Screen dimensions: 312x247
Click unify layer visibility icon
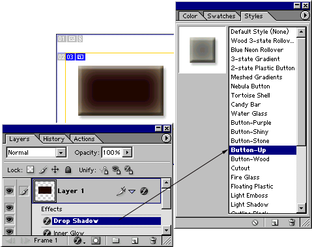click(x=117, y=170)
